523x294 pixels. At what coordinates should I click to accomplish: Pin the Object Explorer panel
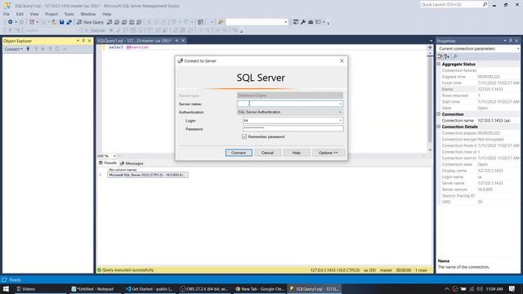click(x=83, y=41)
